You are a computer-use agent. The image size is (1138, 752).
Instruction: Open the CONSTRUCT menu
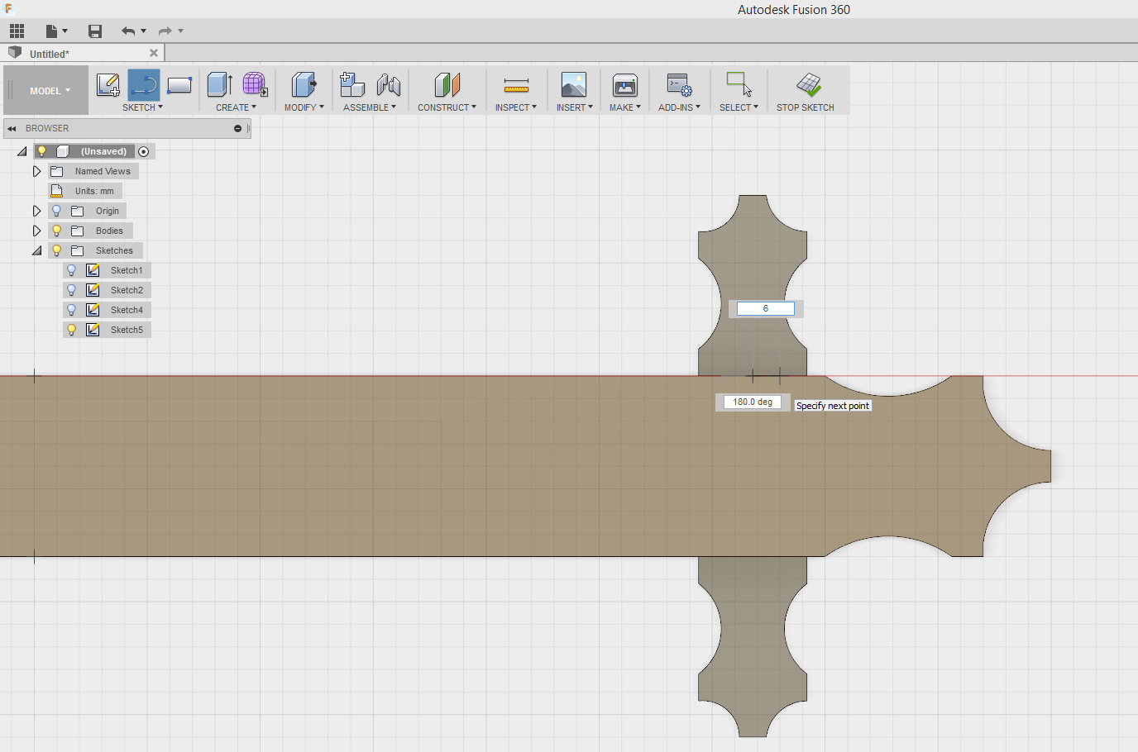(x=447, y=107)
